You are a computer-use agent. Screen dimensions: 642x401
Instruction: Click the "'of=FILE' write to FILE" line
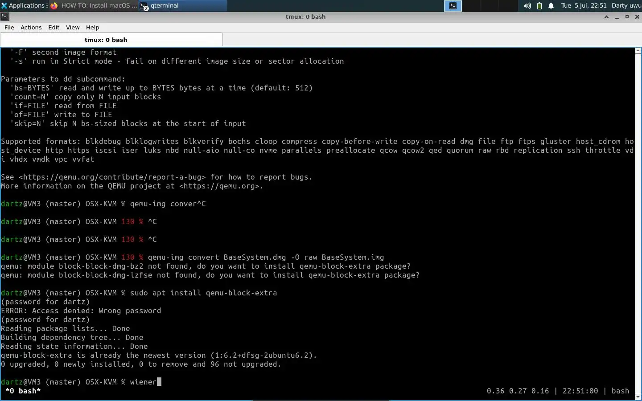tap(61, 115)
